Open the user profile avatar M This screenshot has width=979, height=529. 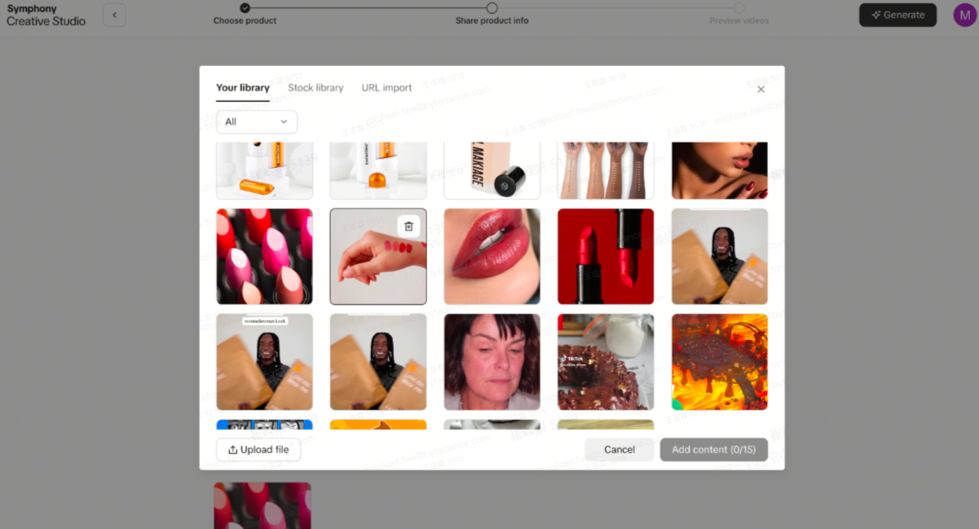(964, 15)
